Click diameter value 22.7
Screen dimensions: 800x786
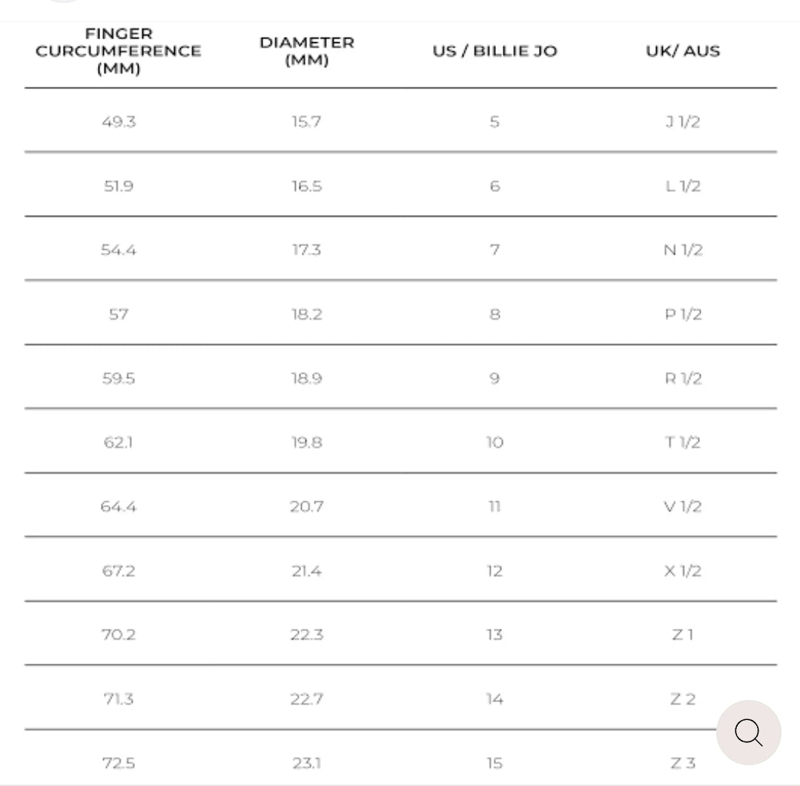tap(306, 699)
